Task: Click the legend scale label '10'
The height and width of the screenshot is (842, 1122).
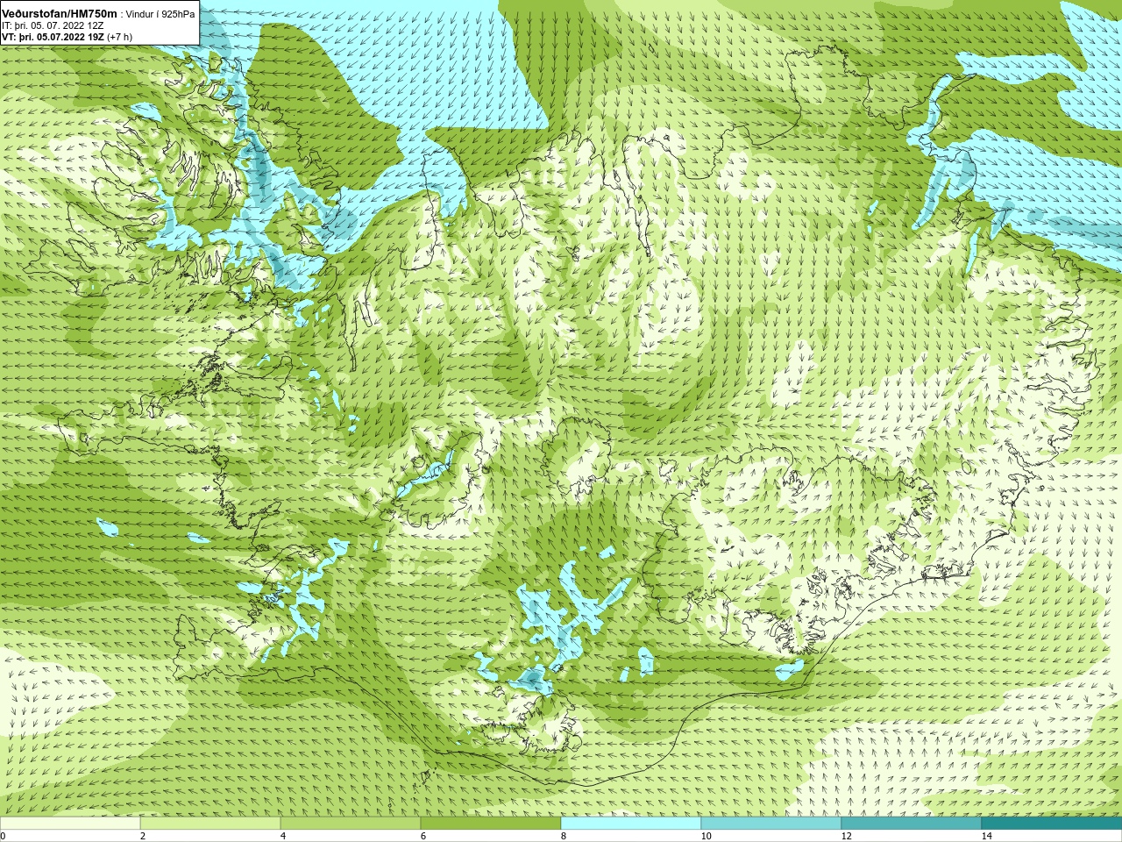Action: pyautogui.click(x=706, y=836)
